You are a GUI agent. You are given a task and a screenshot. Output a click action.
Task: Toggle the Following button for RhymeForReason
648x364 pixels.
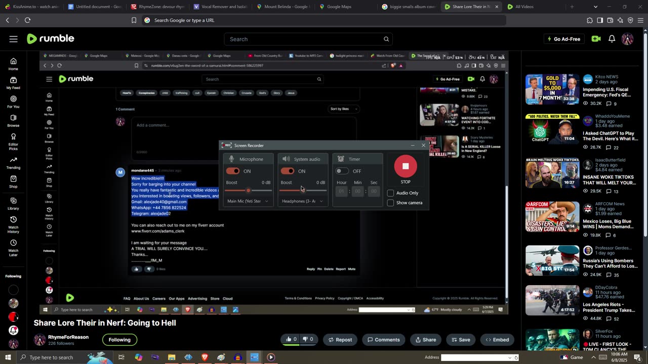[119, 340]
